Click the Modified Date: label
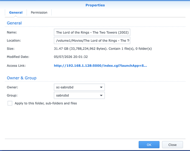190x151 pixels. tap(18, 57)
